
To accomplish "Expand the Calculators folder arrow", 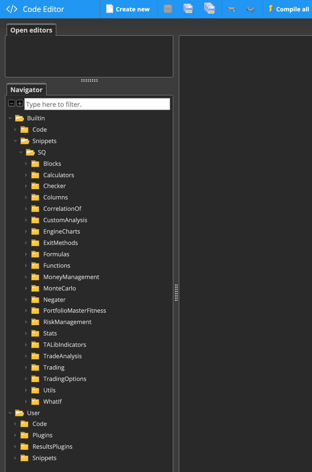I will pos(26,175).
